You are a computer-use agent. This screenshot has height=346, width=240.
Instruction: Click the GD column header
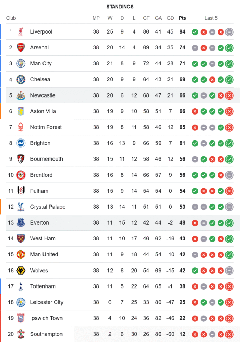(x=170, y=18)
